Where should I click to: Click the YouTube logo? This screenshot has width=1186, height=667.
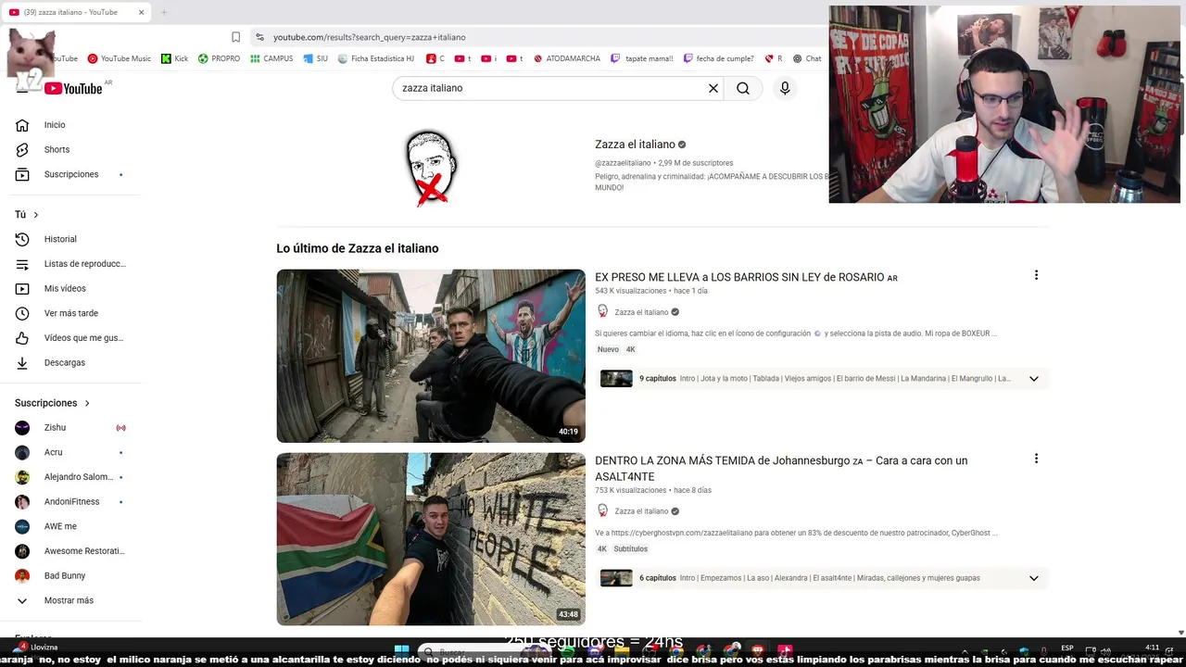pos(73,88)
